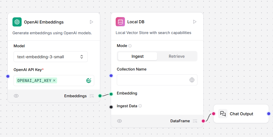This screenshot has width=273, height=137.
Task: Click the Collection Name input field
Action: click(157, 80)
